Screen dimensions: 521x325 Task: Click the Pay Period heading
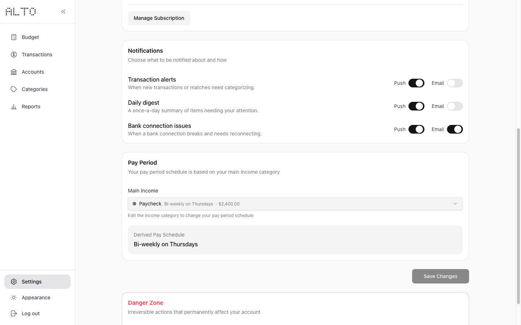click(x=142, y=162)
